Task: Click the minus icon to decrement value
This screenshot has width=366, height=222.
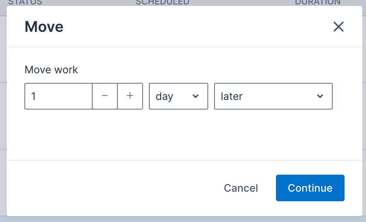Action: click(x=105, y=96)
